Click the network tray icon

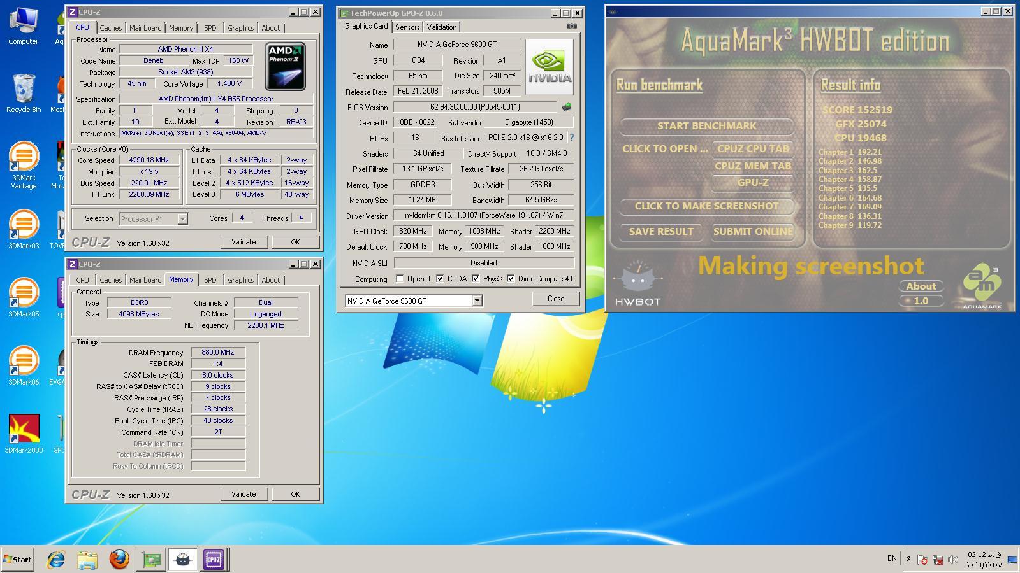point(938,560)
